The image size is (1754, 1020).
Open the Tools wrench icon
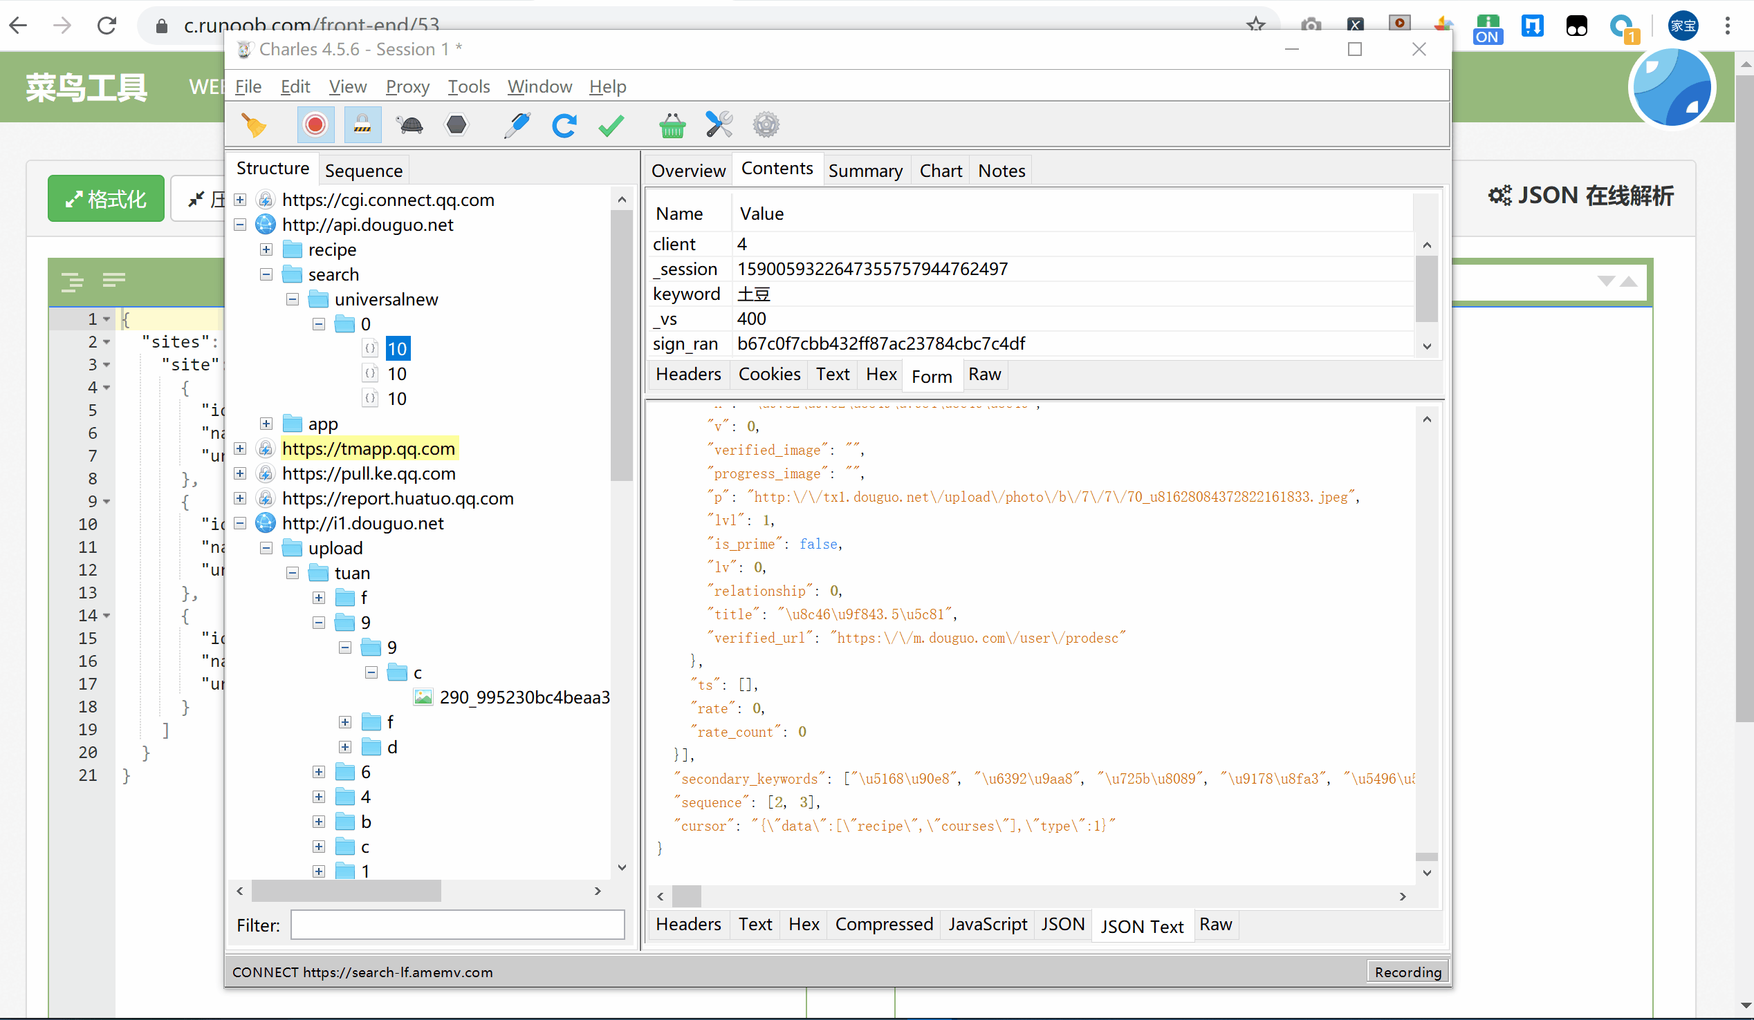tap(719, 126)
